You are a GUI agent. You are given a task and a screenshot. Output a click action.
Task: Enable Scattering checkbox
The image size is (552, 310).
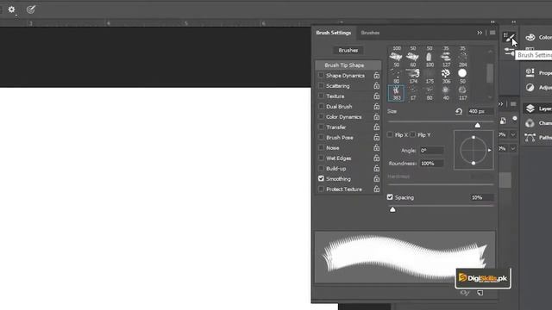point(321,85)
